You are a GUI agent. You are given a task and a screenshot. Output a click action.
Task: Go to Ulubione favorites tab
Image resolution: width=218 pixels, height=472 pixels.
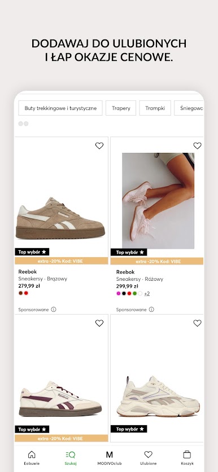click(x=148, y=458)
